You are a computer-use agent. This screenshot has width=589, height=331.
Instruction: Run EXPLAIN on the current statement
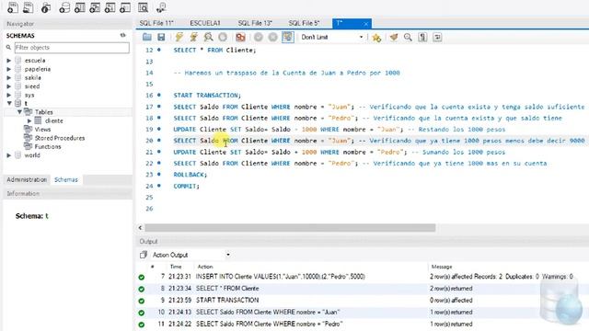pyautogui.click(x=208, y=37)
